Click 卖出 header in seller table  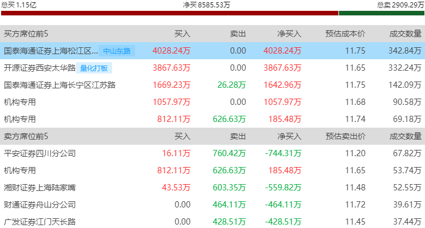tap(238, 136)
